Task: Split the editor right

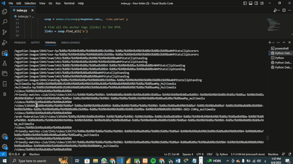Action: tap(284, 11)
